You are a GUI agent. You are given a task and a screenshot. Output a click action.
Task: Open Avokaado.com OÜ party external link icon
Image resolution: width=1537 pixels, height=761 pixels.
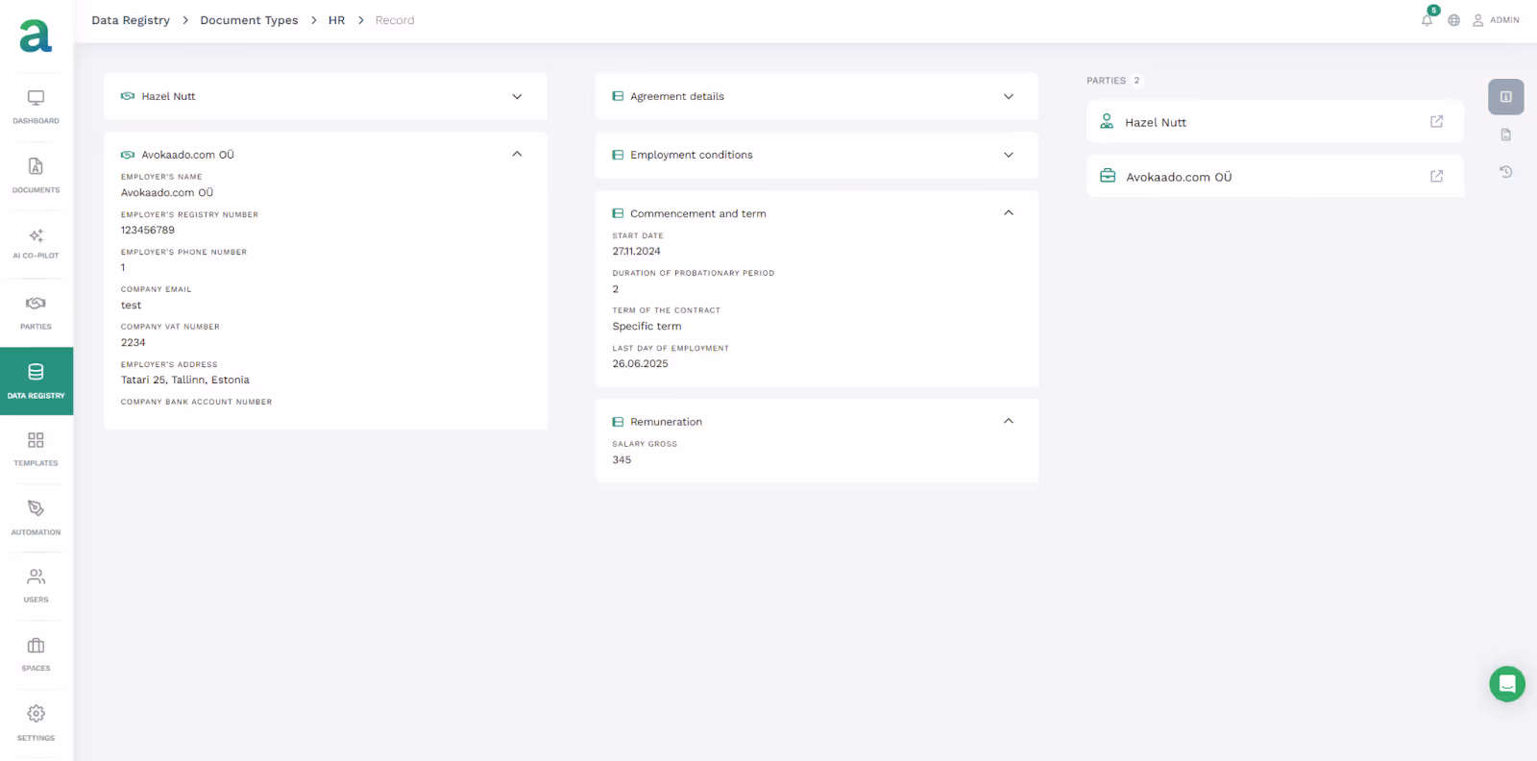tap(1437, 176)
